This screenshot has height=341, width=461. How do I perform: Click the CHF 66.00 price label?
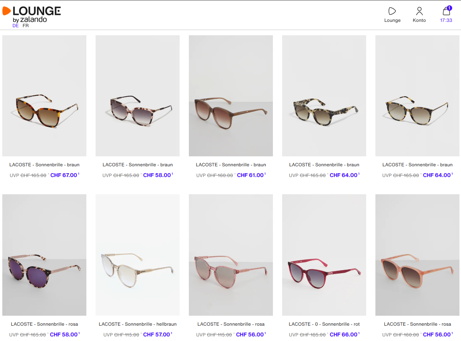click(343, 334)
